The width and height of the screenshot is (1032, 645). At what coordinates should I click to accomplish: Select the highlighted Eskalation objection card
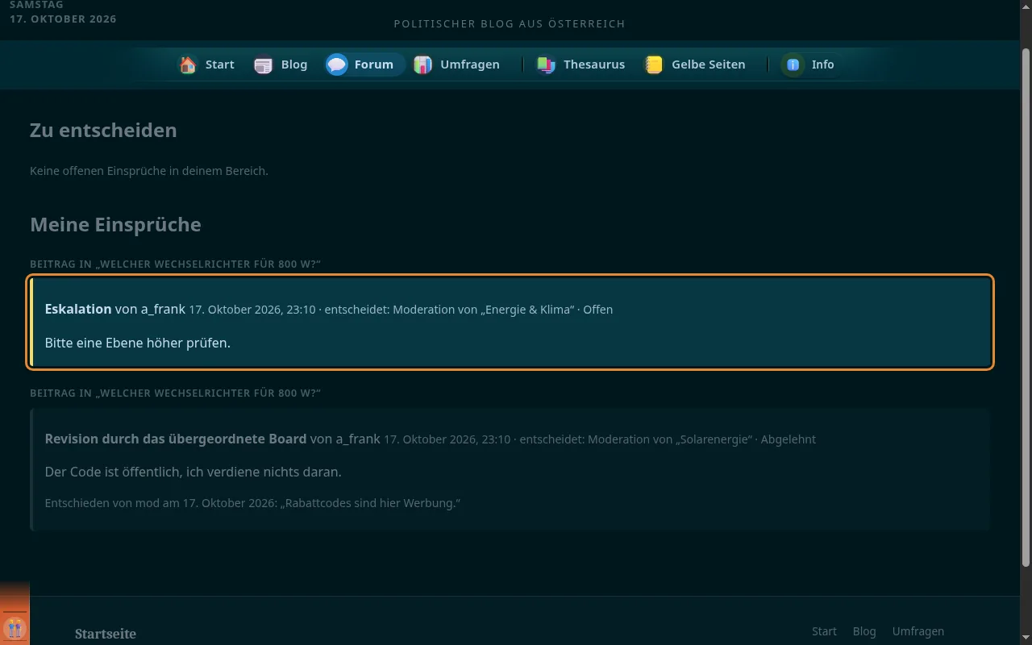(510, 322)
